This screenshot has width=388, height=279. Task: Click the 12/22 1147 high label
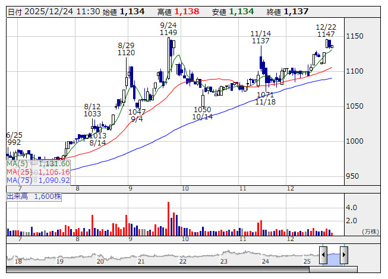coord(326,31)
